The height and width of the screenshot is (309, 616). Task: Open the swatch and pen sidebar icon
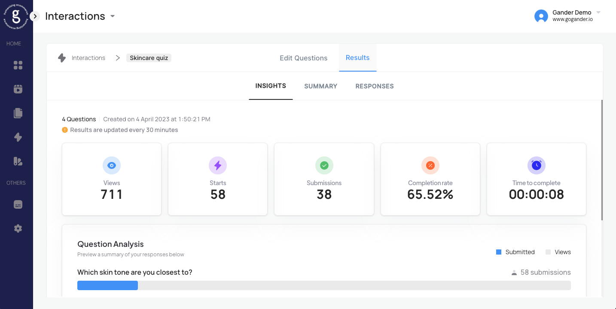pos(18,161)
